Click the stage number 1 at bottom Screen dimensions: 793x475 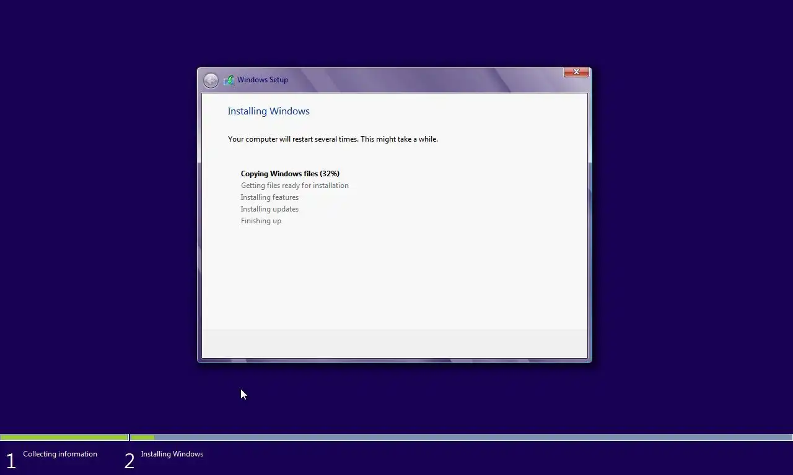(11, 461)
